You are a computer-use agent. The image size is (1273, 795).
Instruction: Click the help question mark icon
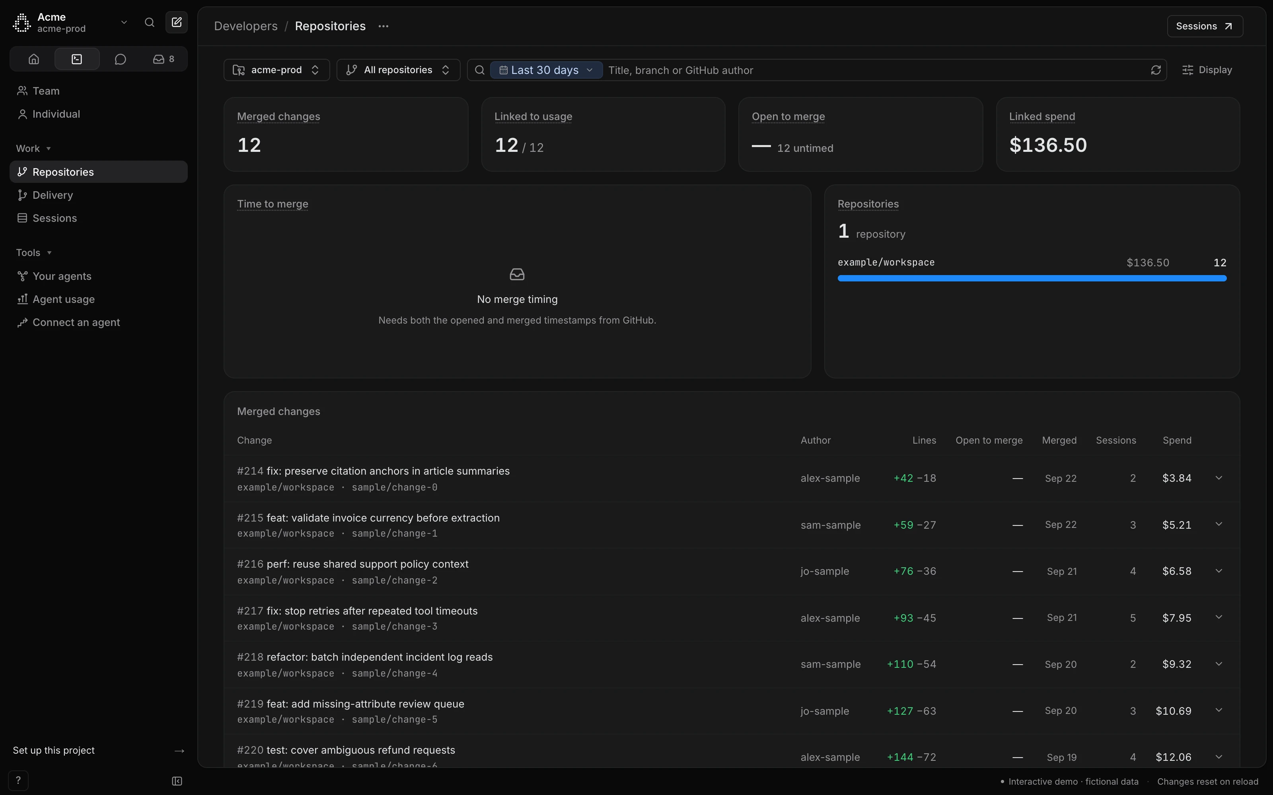coord(18,780)
